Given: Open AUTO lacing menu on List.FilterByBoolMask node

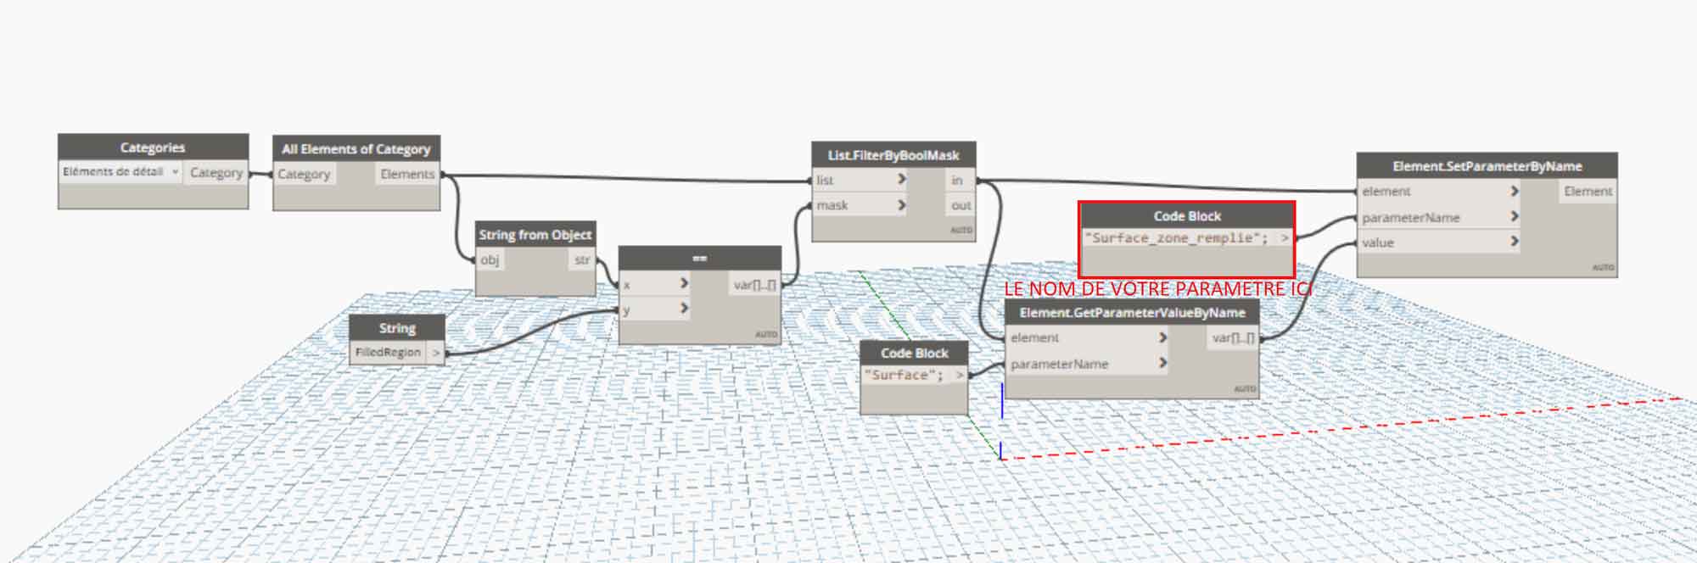Looking at the screenshot, I should [961, 231].
